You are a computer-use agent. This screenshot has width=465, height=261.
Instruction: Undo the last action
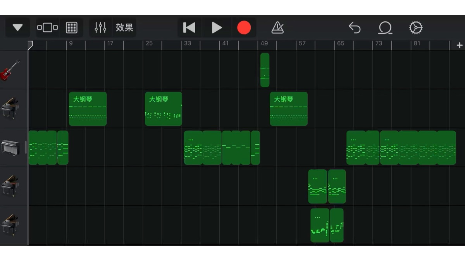pos(354,27)
